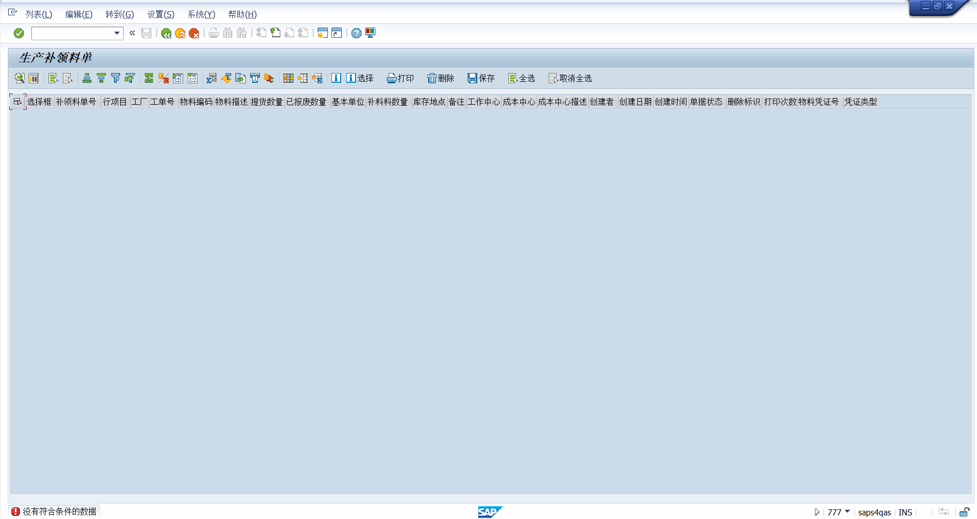Click the Collapse subtotal minus icon
977x519 pixels.
coord(192,78)
